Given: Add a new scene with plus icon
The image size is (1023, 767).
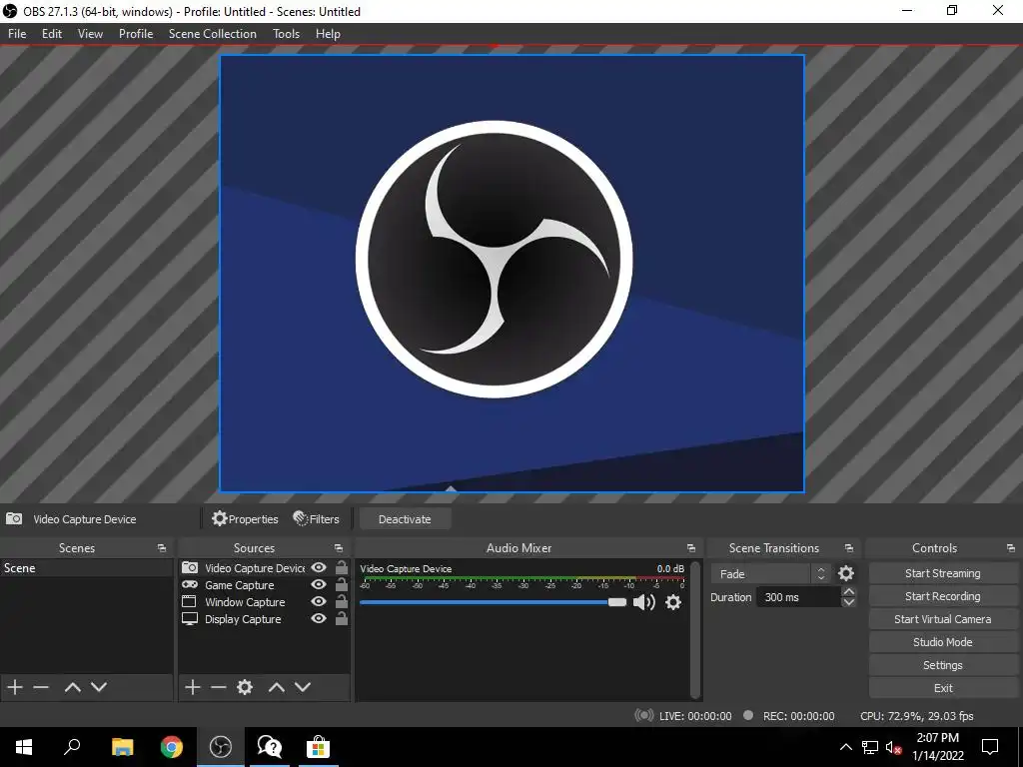Looking at the screenshot, I should 15,687.
